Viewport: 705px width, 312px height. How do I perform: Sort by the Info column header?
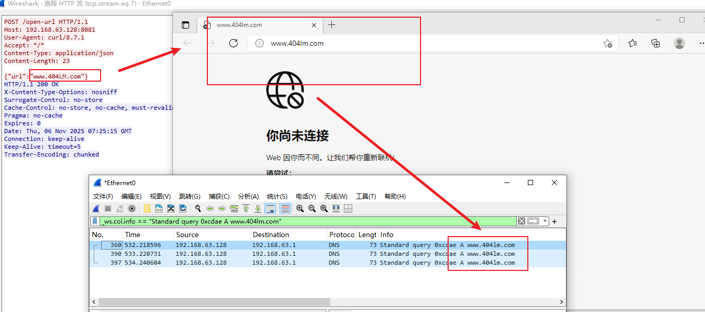click(x=472, y=235)
